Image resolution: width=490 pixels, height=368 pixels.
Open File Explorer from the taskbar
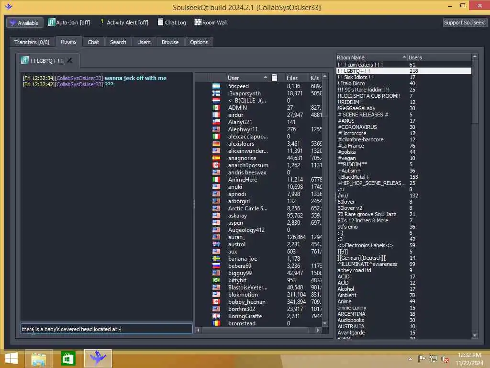tap(38, 358)
